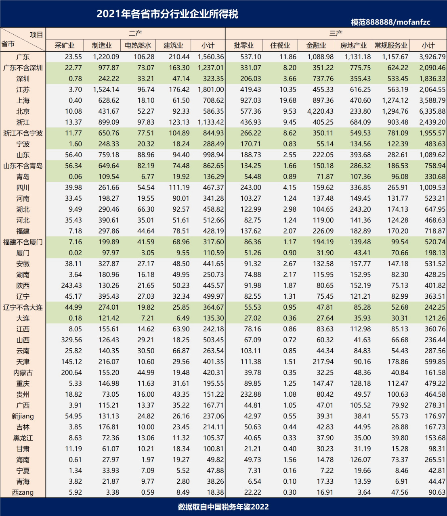Image resolution: width=447 pixels, height=516 pixels.
Task: Click the watermark text '模范888888/mofanfzc'
Action: point(390,22)
